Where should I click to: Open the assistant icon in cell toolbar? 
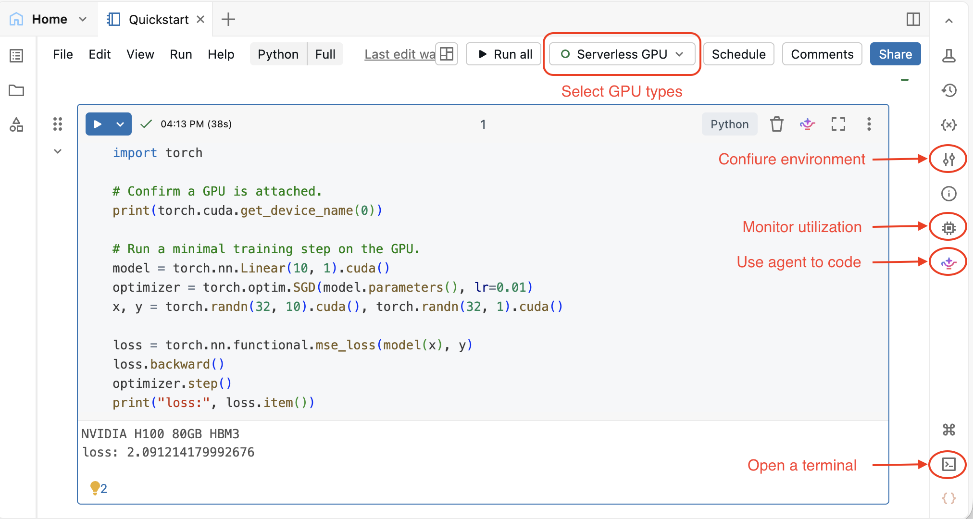pos(808,124)
